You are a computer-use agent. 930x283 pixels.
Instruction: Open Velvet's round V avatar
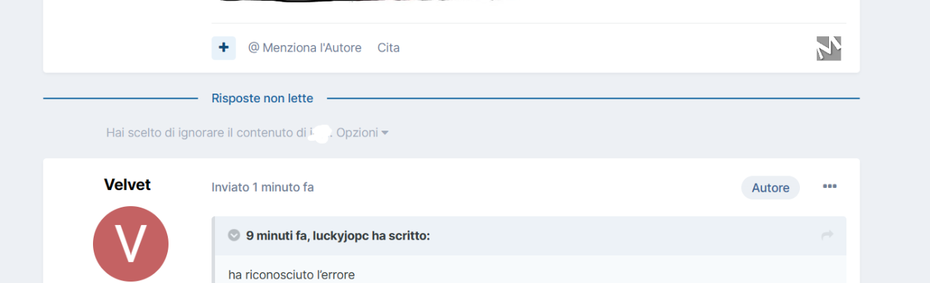tap(131, 244)
